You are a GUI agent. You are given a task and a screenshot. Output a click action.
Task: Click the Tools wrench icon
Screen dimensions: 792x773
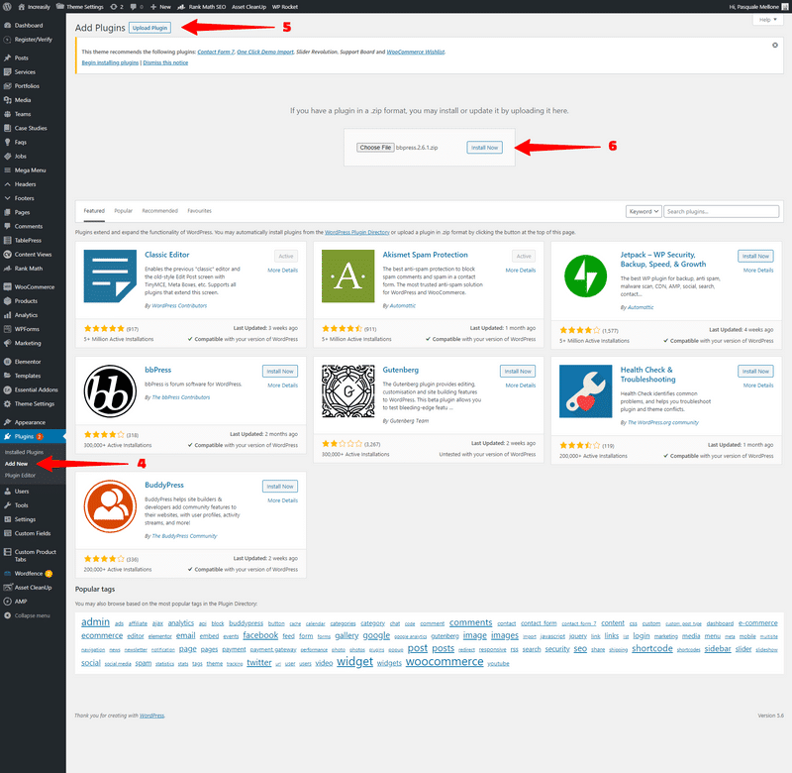coord(7,505)
